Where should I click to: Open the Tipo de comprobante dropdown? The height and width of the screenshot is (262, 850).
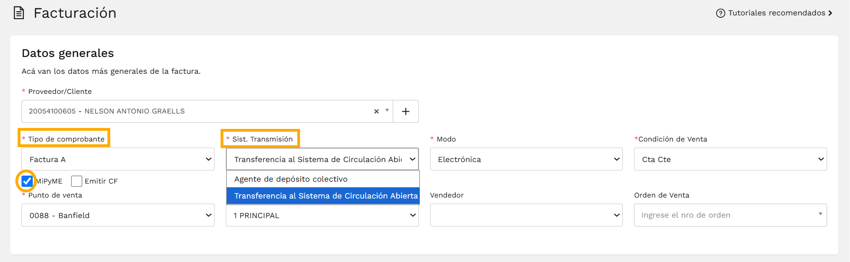click(x=118, y=159)
